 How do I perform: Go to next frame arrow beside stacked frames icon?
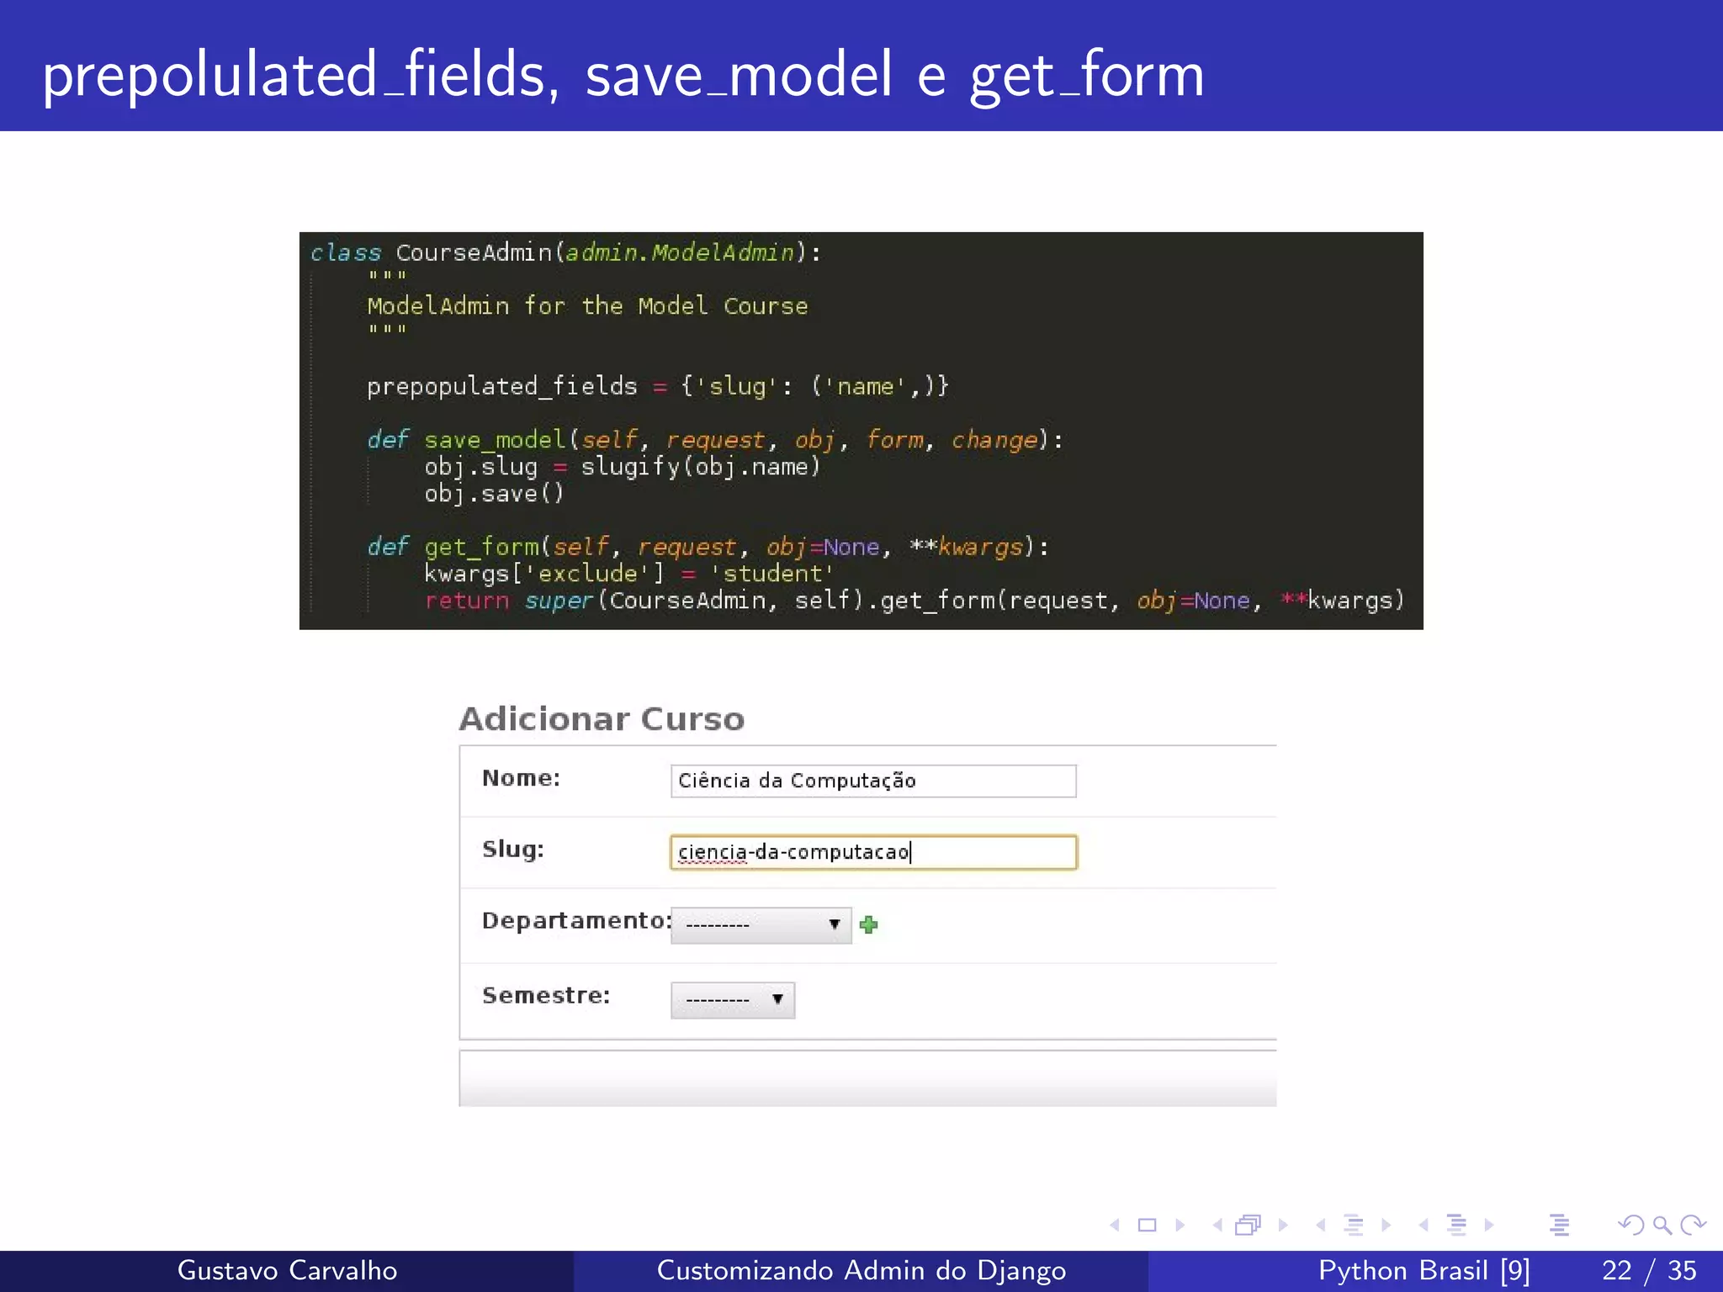coord(1283,1225)
